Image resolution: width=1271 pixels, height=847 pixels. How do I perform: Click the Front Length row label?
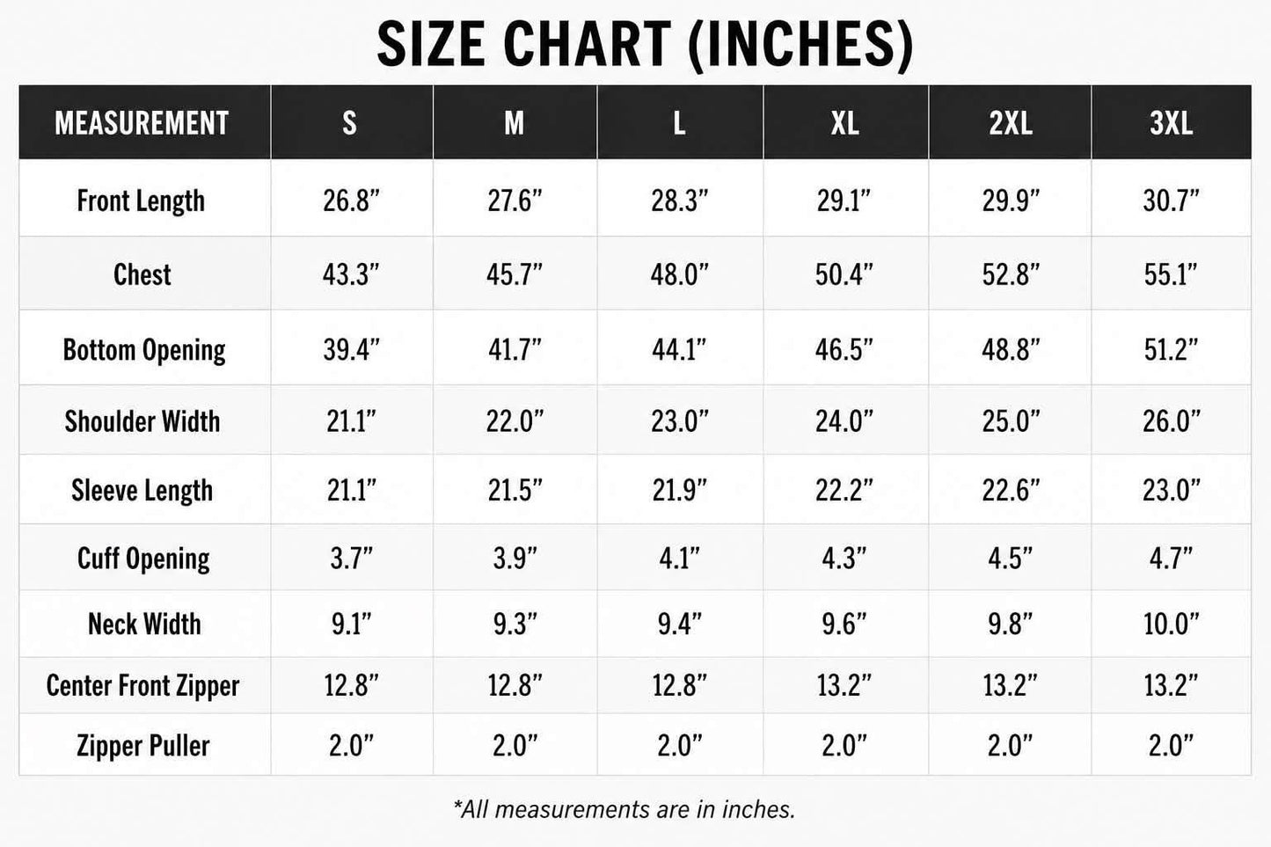tap(141, 201)
